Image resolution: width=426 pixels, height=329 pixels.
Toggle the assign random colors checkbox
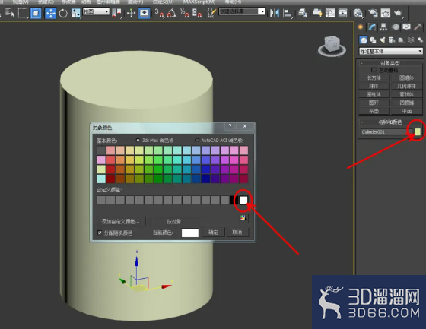(x=100, y=233)
